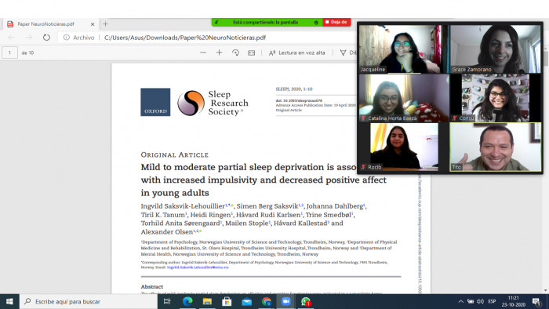549x309 pixels.
Task: Click the address bar file path
Action: [x=185, y=38]
